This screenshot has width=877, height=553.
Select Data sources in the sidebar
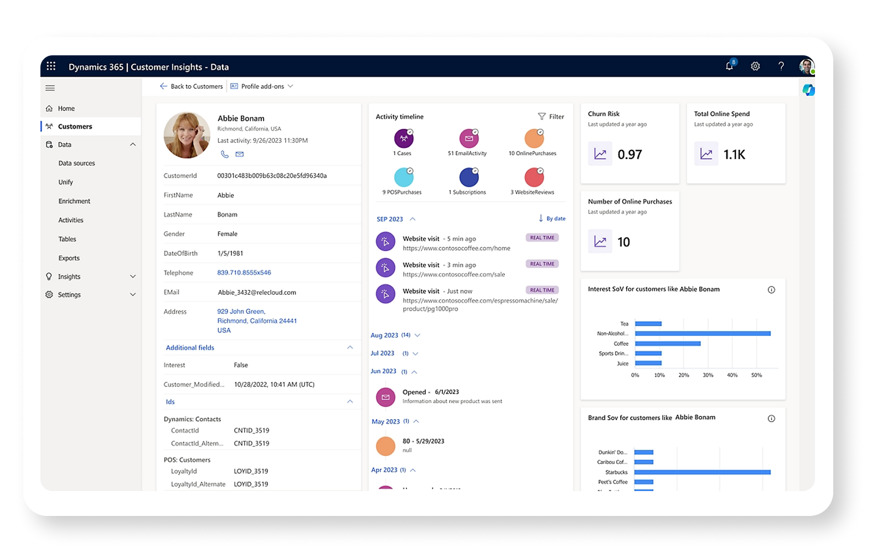(76, 163)
